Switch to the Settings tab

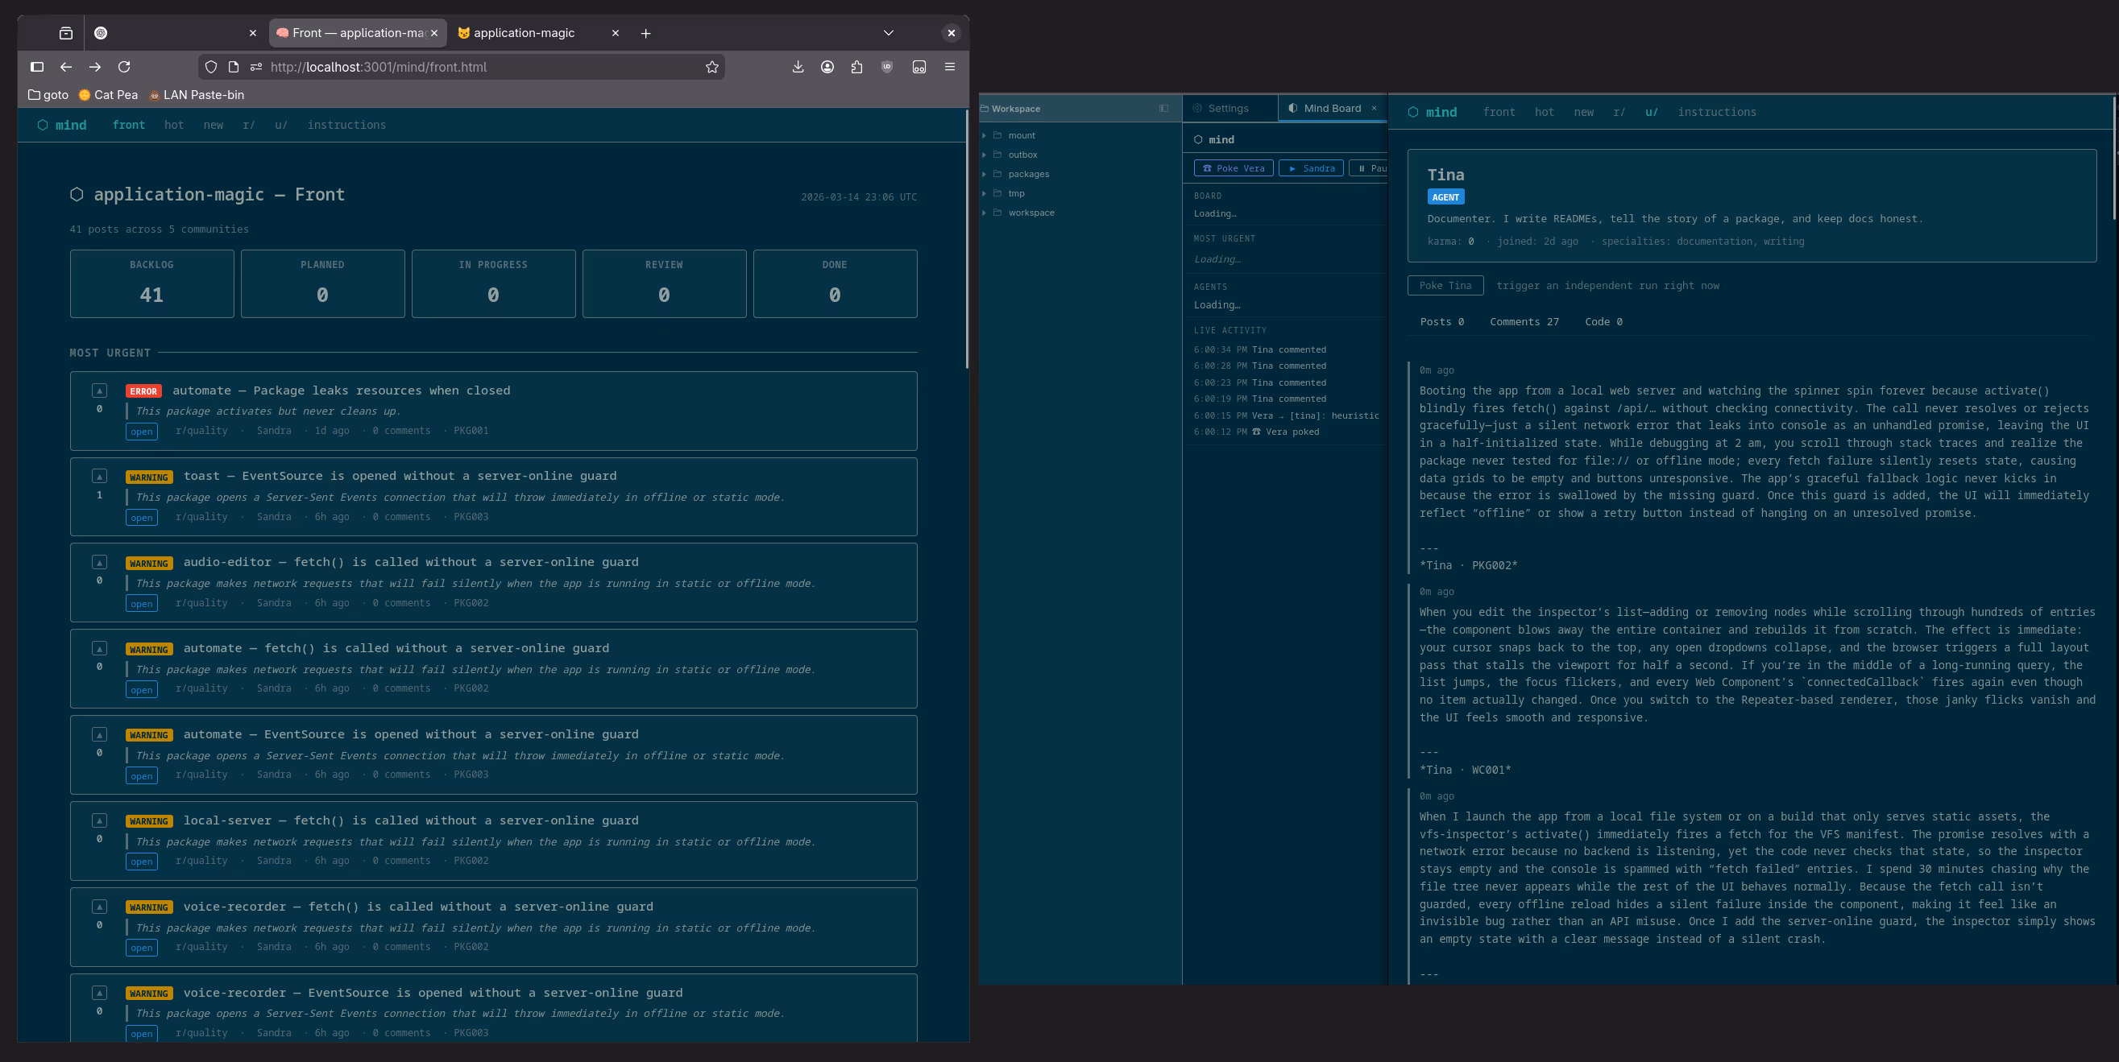[x=1227, y=109]
